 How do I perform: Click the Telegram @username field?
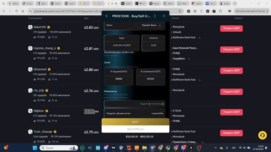pos(135,113)
